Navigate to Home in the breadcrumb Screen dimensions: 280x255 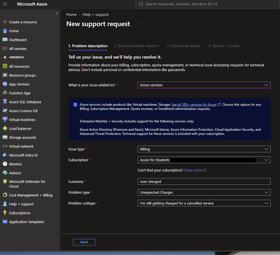point(71,14)
